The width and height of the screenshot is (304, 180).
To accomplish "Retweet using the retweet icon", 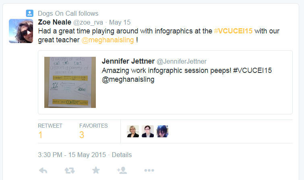I will pyautogui.click(x=69, y=170).
